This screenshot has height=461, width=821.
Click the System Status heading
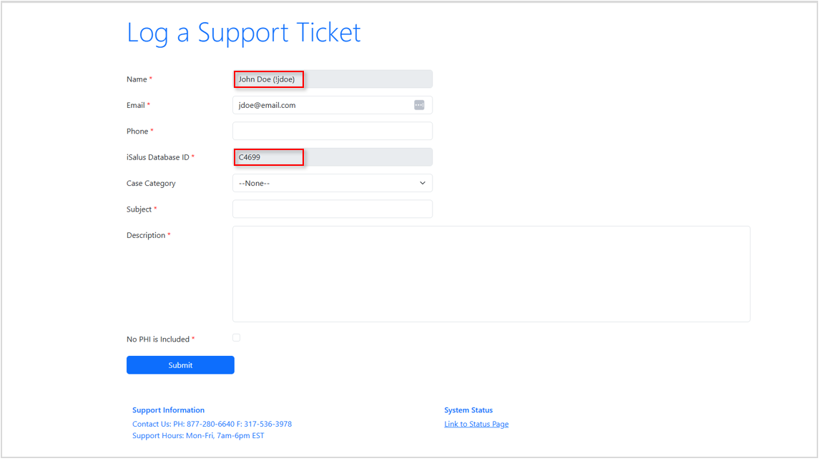468,410
